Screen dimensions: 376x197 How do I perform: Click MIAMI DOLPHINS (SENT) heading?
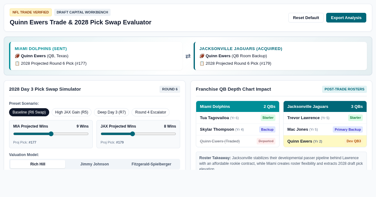click(x=41, y=49)
